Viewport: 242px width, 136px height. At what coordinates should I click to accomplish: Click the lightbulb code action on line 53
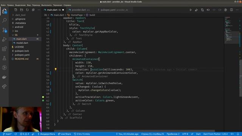56,69
